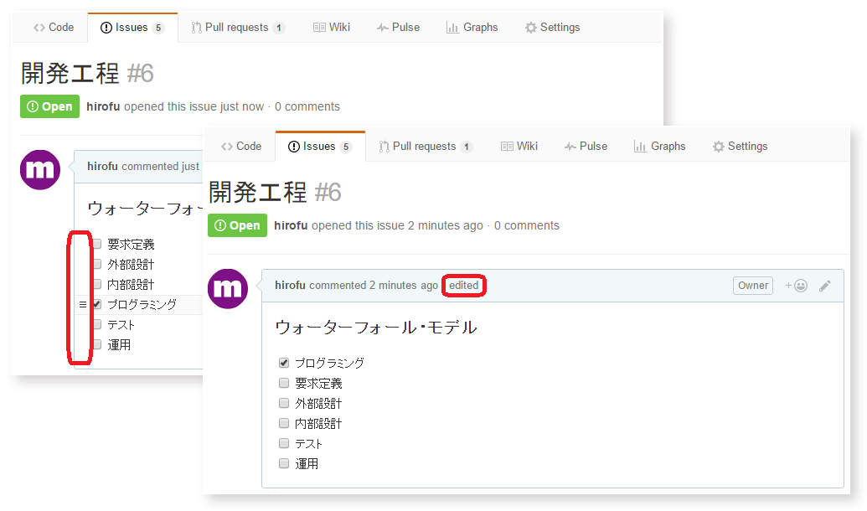Tick the 運用 checkbox in the front window
Viewport: 867px width, 511px height.
[284, 464]
